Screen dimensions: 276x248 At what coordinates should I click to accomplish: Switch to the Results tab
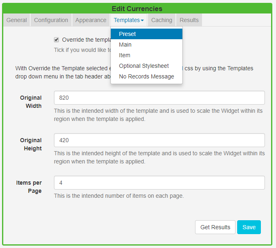pos(189,20)
